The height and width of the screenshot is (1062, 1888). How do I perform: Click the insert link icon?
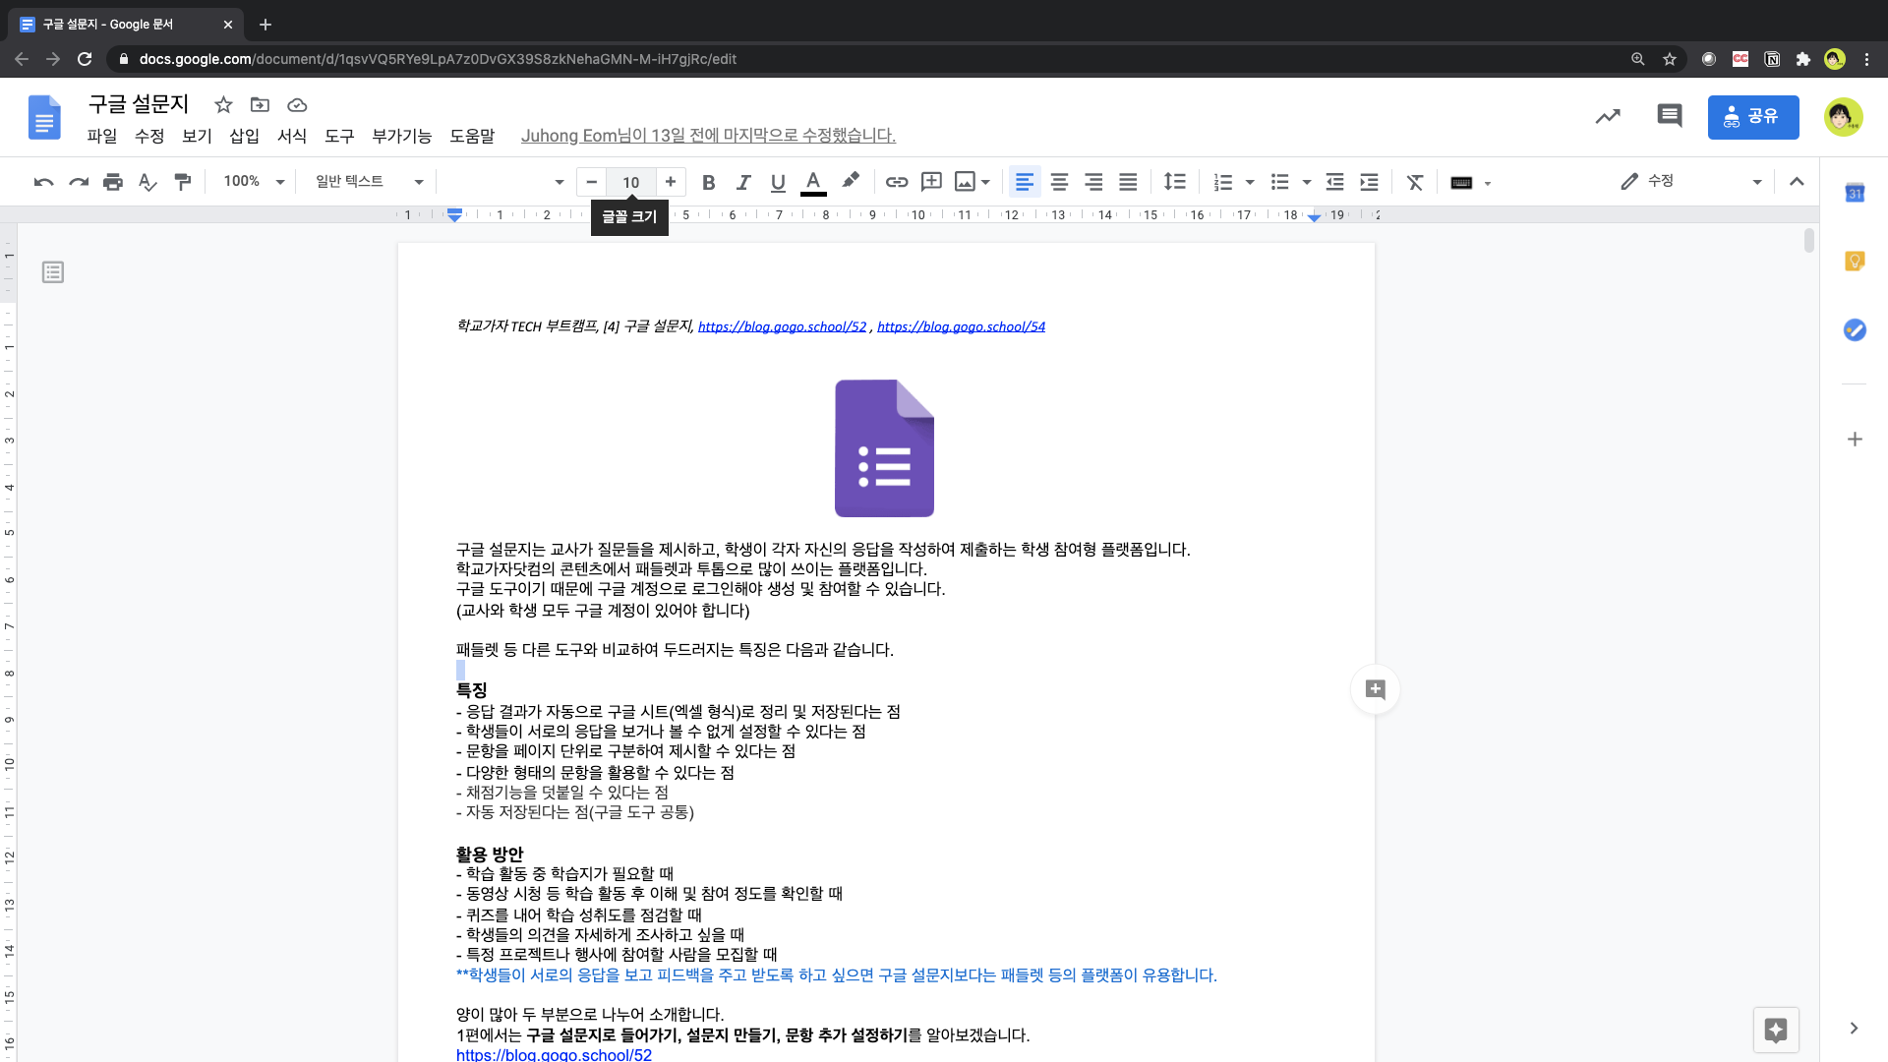pos(896,182)
